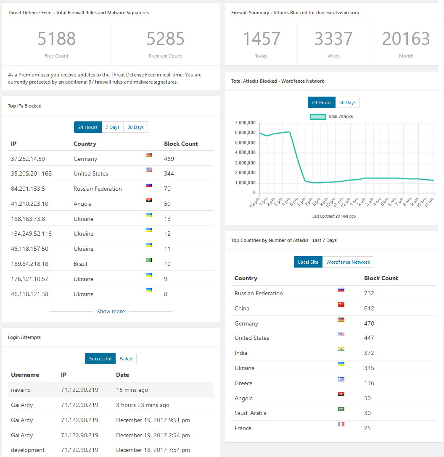This screenshot has width=444, height=457.
Task: Expand the IP list with Show more
Action: pyautogui.click(x=111, y=311)
